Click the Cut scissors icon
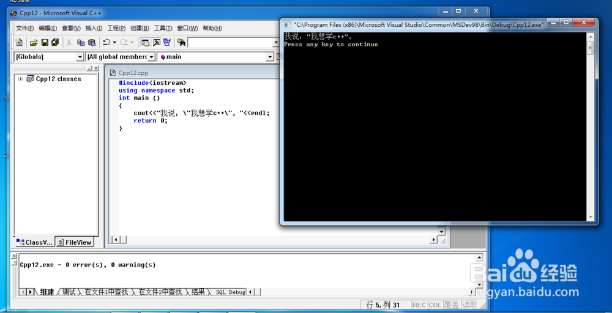 69,42
